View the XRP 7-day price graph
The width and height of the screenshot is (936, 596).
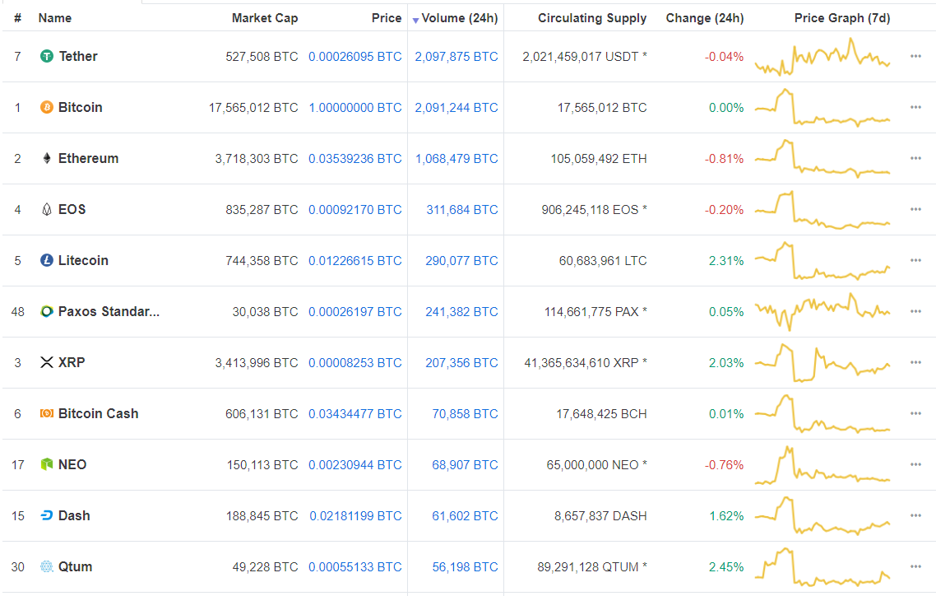(x=822, y=363)
